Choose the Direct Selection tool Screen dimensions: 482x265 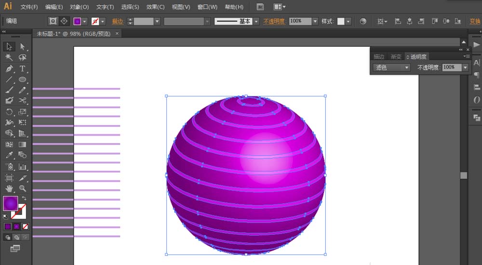click(23, 47)
